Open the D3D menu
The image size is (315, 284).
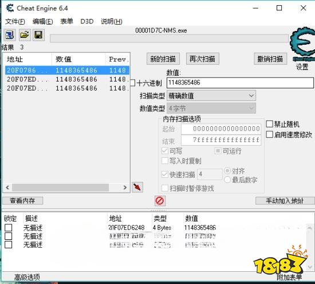[87, 21]
